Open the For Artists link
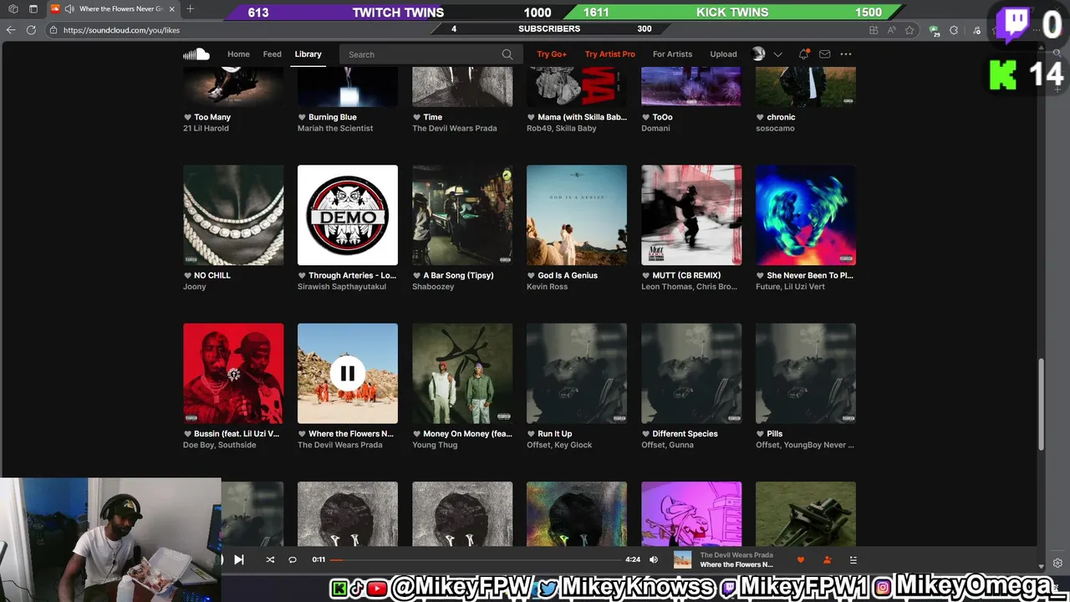 coord(673,54)
